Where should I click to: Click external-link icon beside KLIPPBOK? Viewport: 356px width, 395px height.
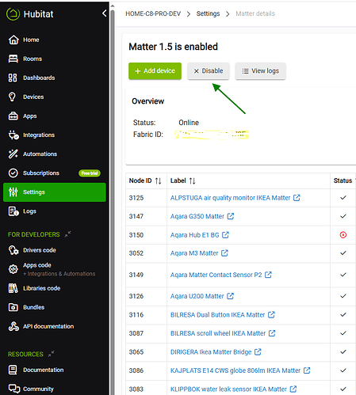click(x=293, y=389)
